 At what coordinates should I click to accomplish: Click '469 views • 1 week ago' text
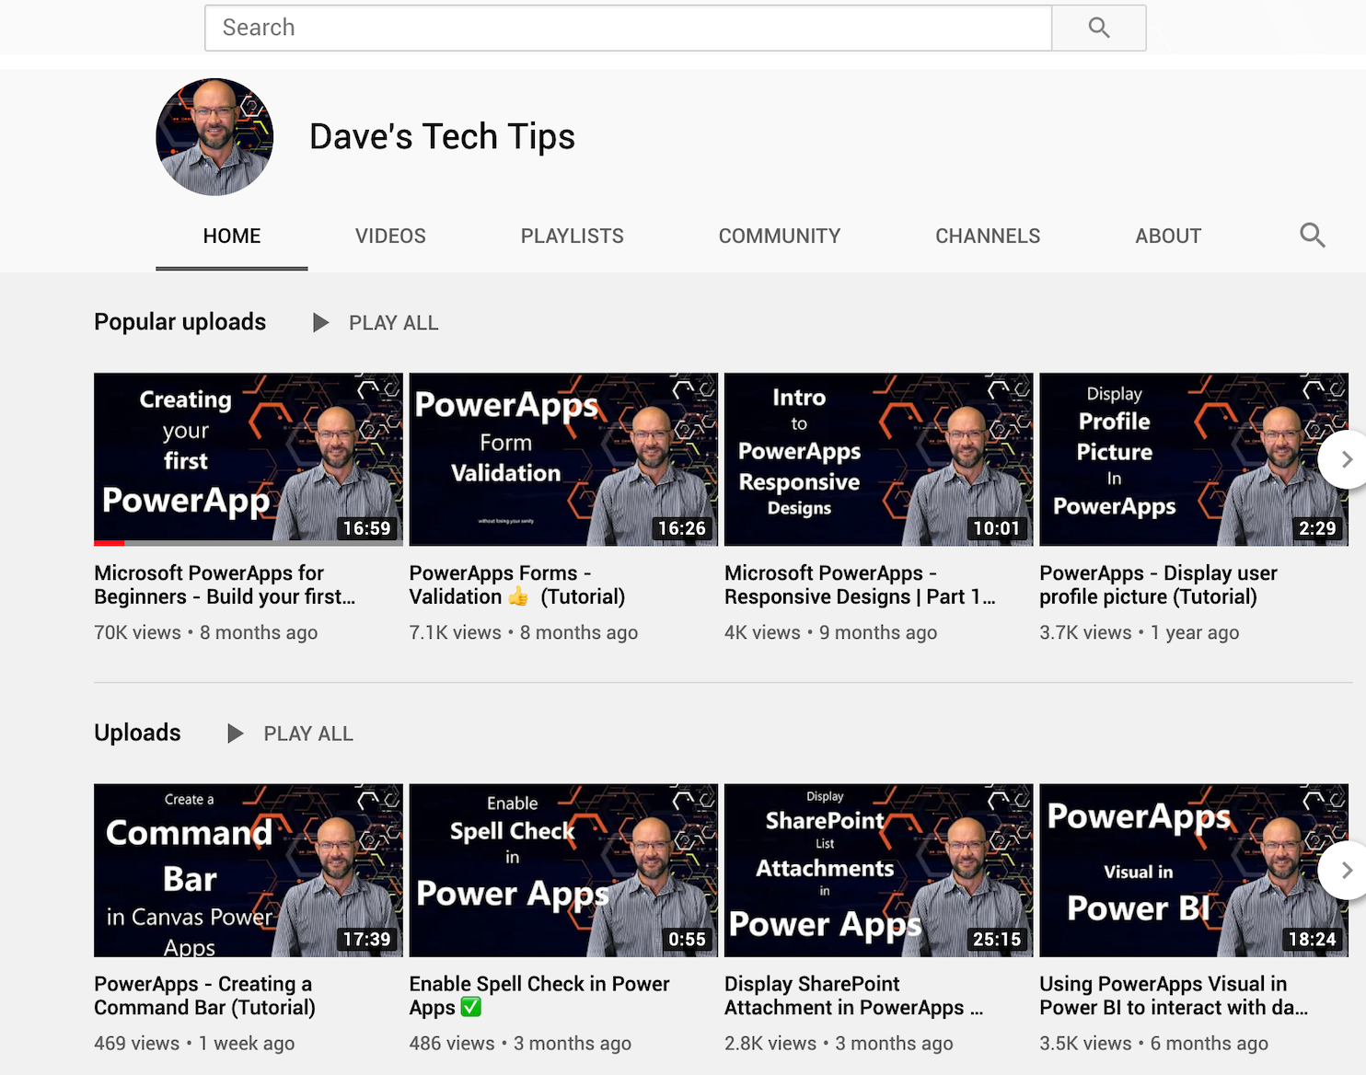194,1043
